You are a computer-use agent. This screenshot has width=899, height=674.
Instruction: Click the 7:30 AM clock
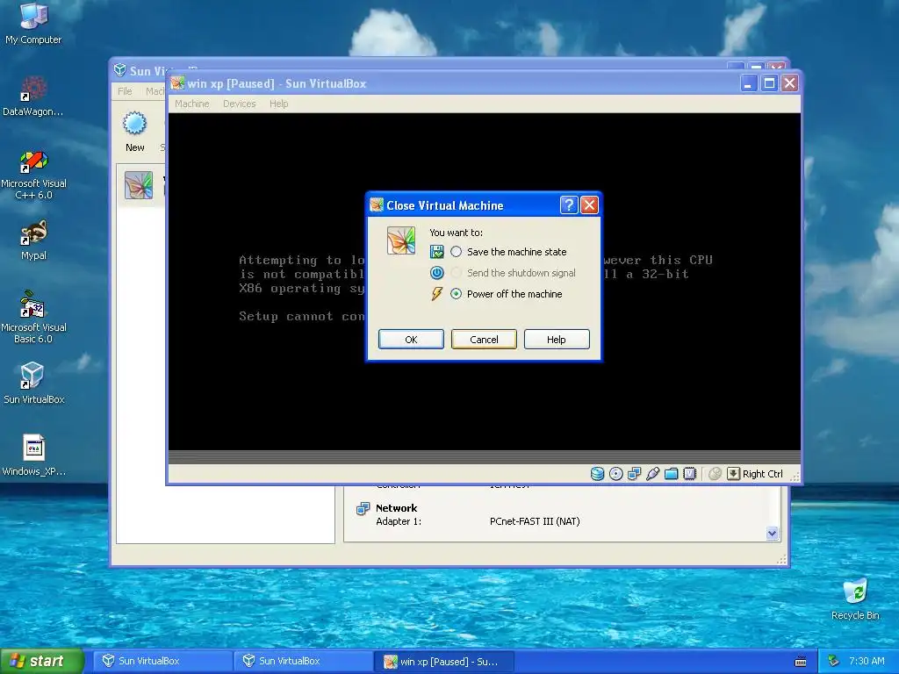pyautogui.click(x=867, y=662)
